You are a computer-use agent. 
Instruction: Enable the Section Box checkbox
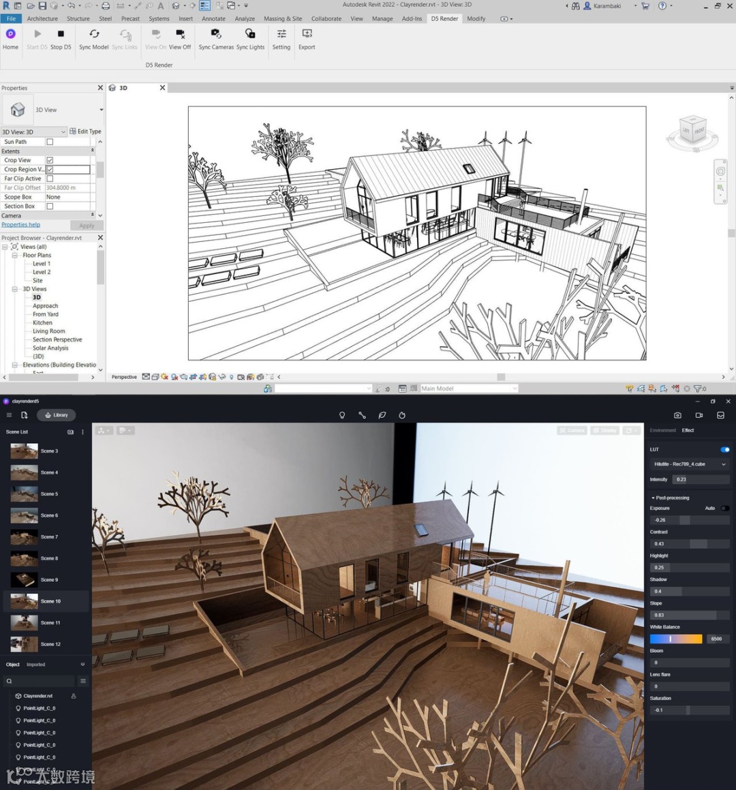click(x=50, y=207)
